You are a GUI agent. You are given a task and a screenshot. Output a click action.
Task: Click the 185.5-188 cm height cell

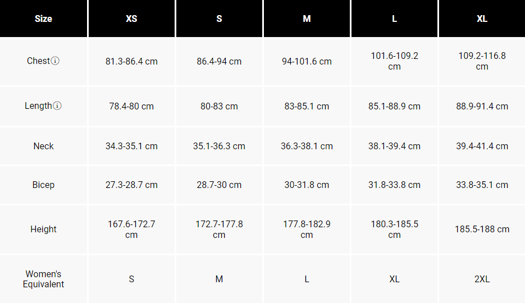pyautogui.click(x=482, y=229)
